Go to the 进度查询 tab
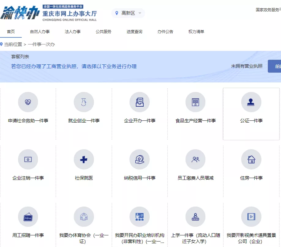 point(134,32)
